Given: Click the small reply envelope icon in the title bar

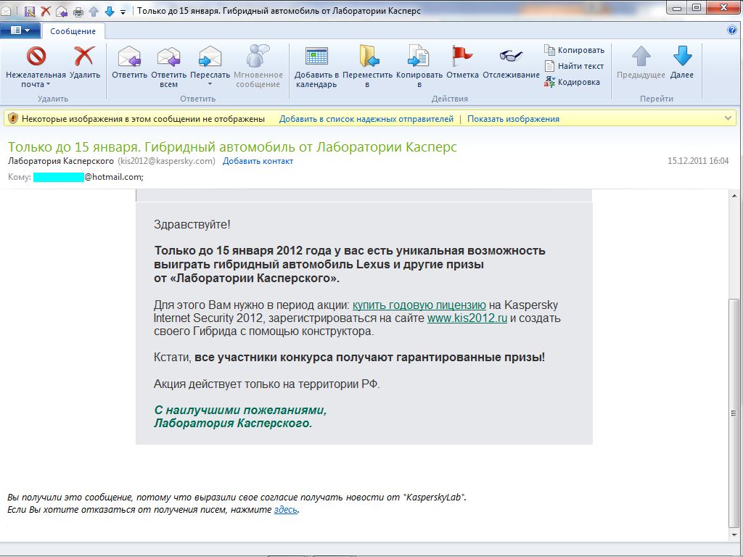Looking at the screenshot, I should tap(62, 11).
